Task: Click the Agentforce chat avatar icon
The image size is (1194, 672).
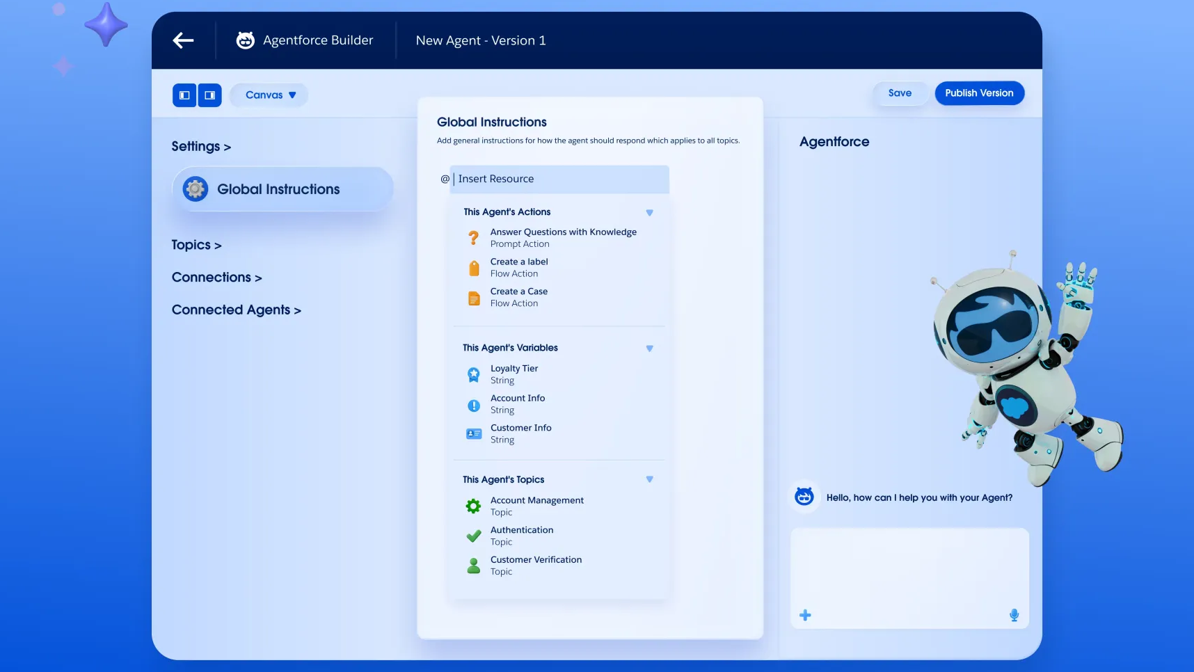Action: tap(804, 497)
